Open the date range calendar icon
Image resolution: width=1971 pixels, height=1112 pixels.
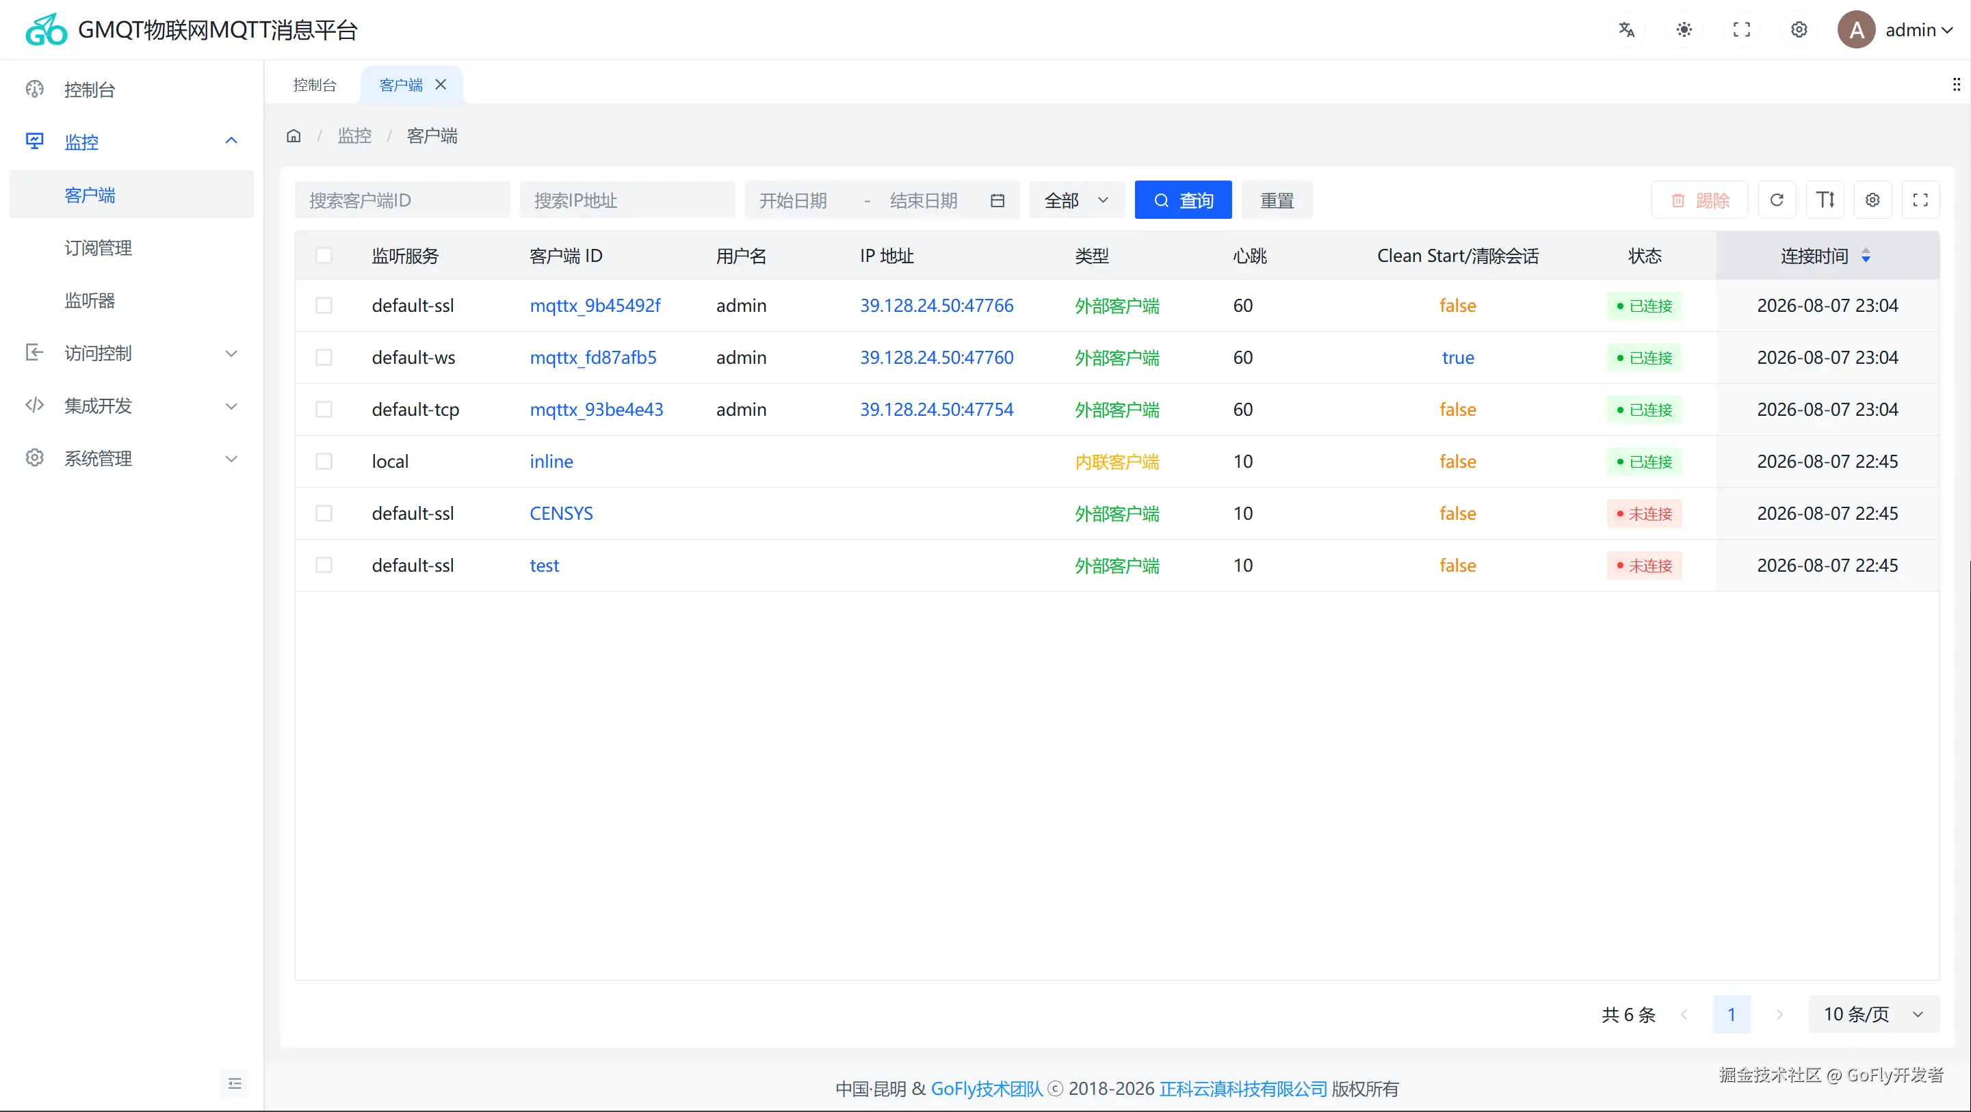point(997,200)
